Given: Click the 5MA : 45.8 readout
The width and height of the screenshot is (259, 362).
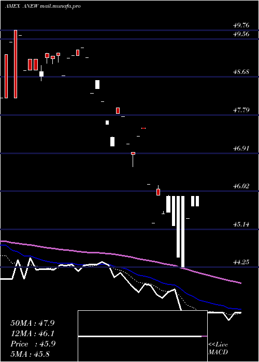Looking at the screenshot, I should point(30,354).
